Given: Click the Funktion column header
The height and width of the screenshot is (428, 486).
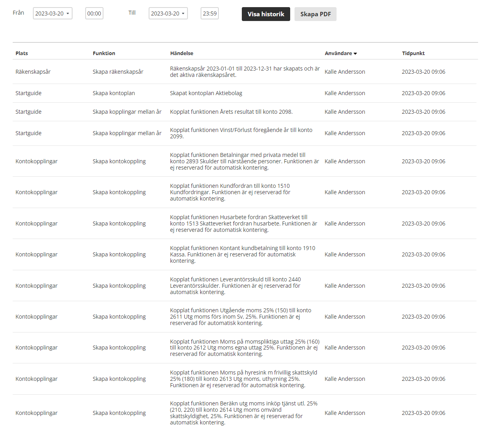Looking at the screenshot, I should click(104, 53).
